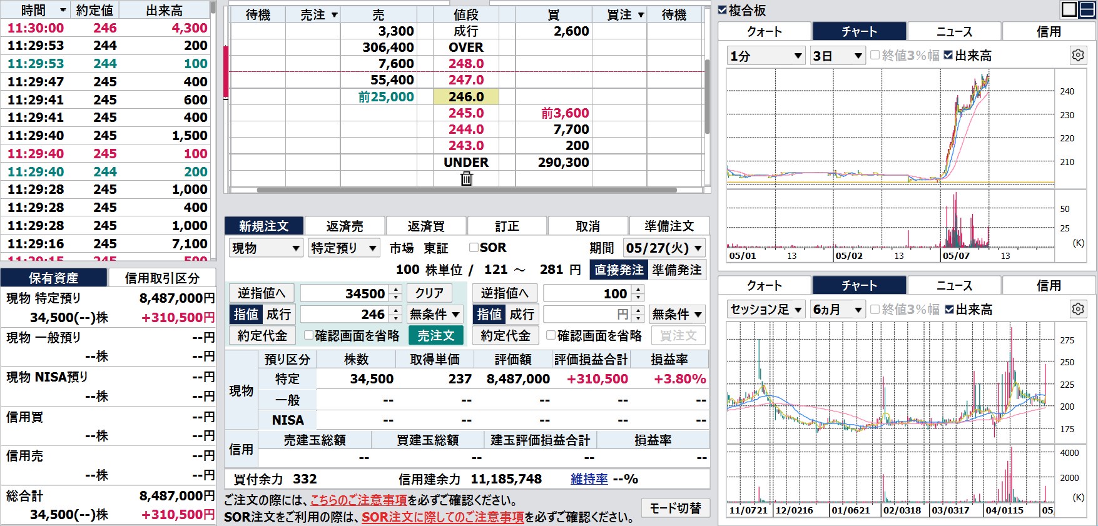Click the 売注文 sell order button
1098x526 pixels.
pyautogui.click(x=436, y=335)
